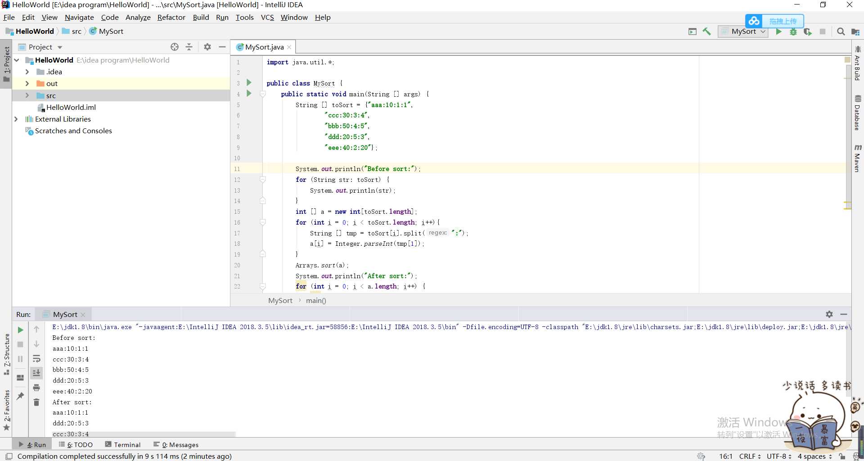Open the Z: Structure side tab

point(6,354)
